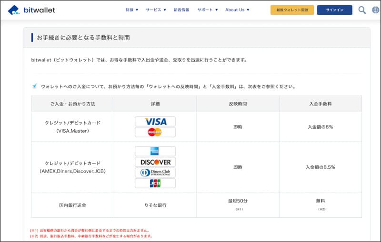The height and width of the screenshot is (242, 381).
Task: Click the Diners Club International logo
Action: point(155,172)
